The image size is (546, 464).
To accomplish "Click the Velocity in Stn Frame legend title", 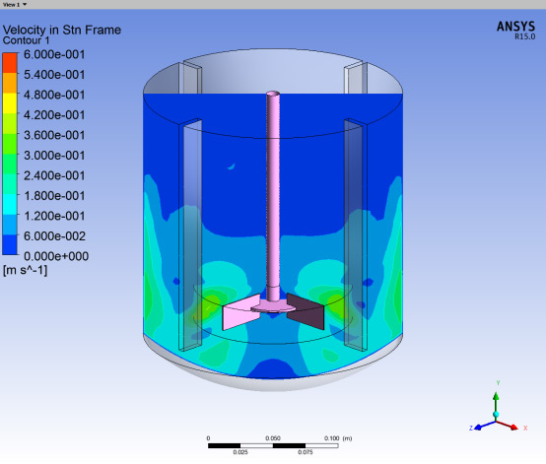I will coord(62,30).
